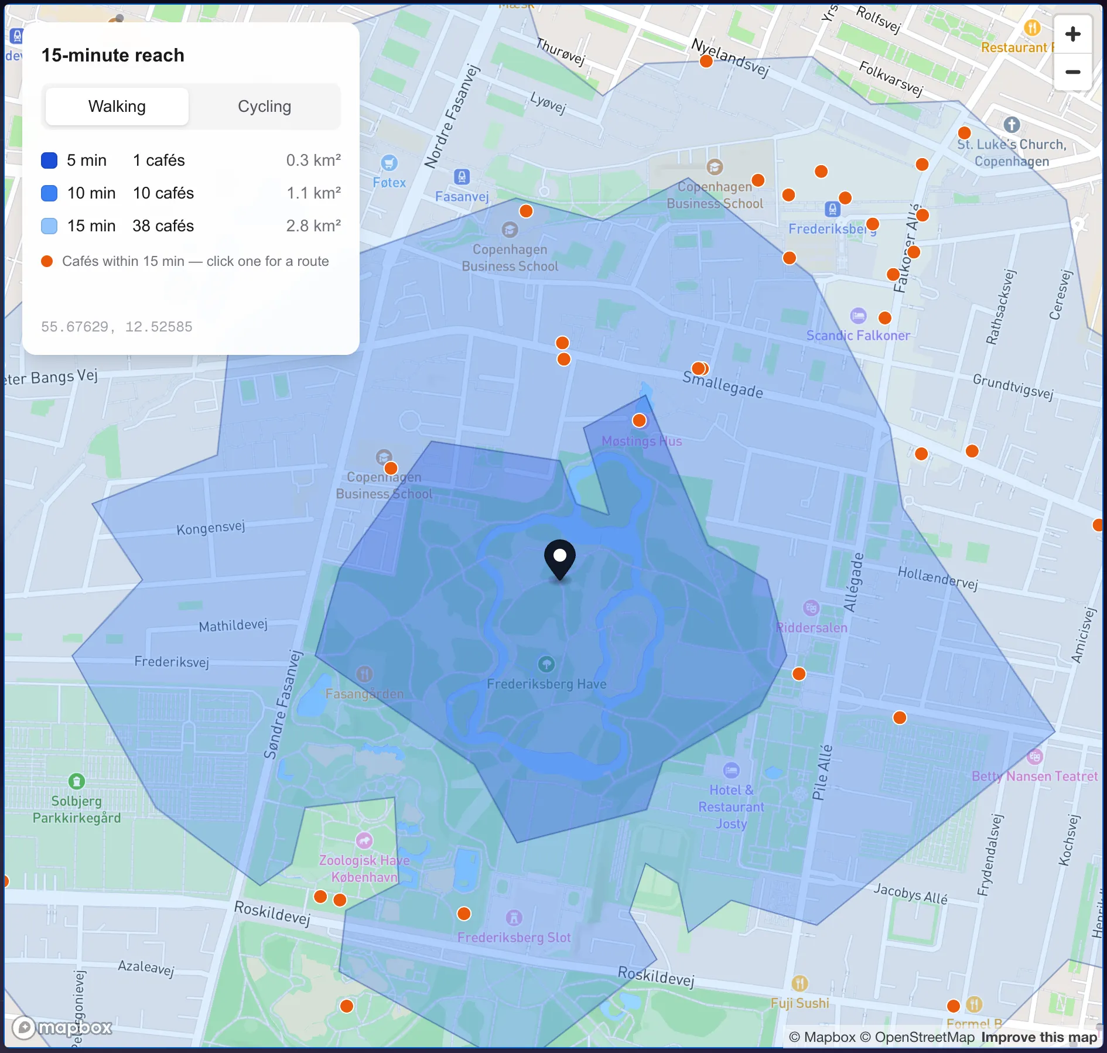This screenshot has height=1053, width=1107.
Task: Click the St. Luke's Church icon
Action: [1012, 124]
